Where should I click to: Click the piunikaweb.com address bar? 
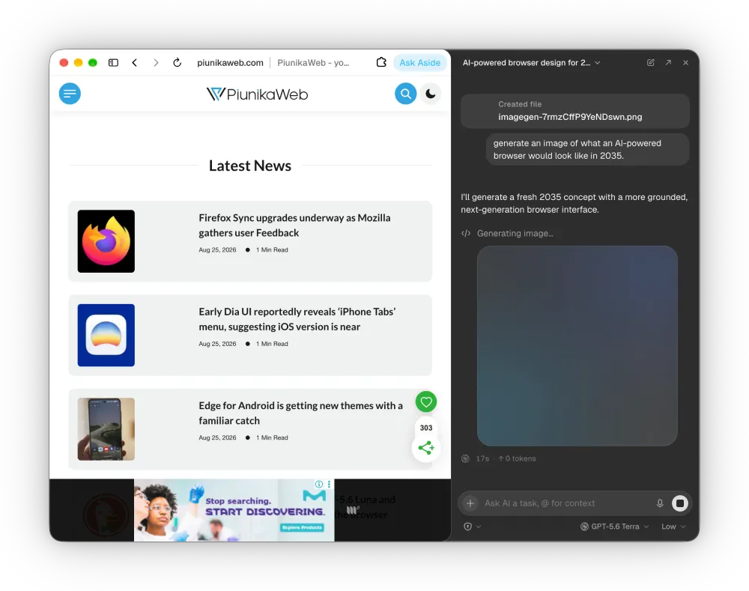(x=230, y=63)
